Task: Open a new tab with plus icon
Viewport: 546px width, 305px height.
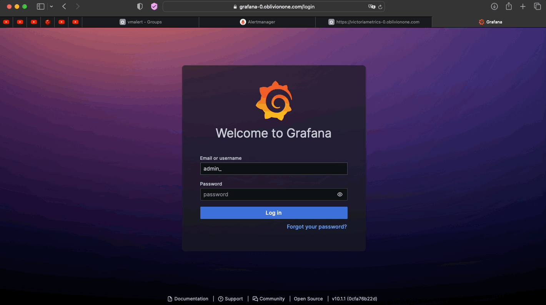Action: coord(523,7)
